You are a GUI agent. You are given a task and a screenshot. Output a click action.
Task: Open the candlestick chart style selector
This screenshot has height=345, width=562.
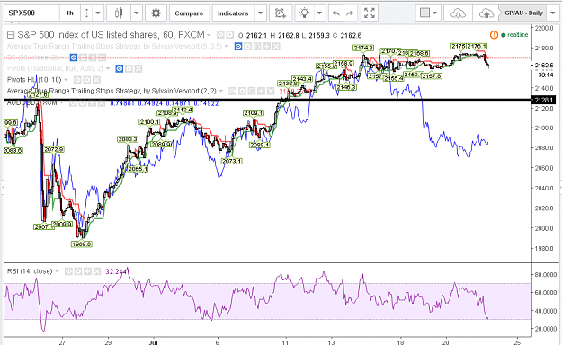[x=119, y=13]
